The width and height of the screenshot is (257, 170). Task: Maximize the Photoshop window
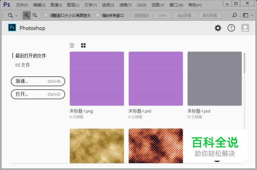tap(236, 3)
